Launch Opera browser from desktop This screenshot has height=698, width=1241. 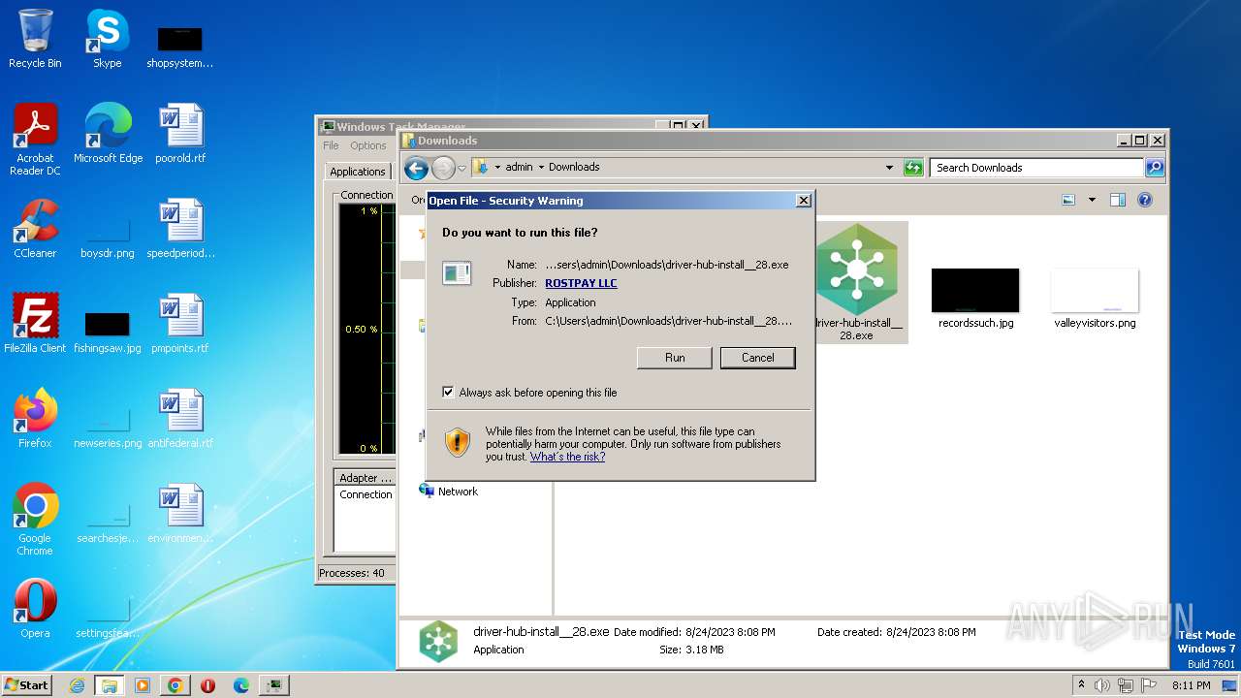(35, 608)
